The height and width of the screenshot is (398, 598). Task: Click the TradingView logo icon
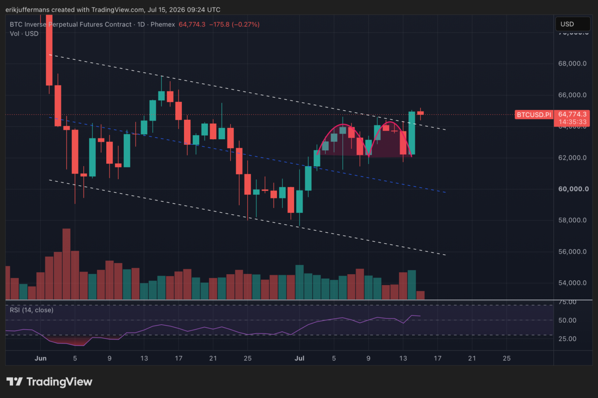(x=14, y=381)
